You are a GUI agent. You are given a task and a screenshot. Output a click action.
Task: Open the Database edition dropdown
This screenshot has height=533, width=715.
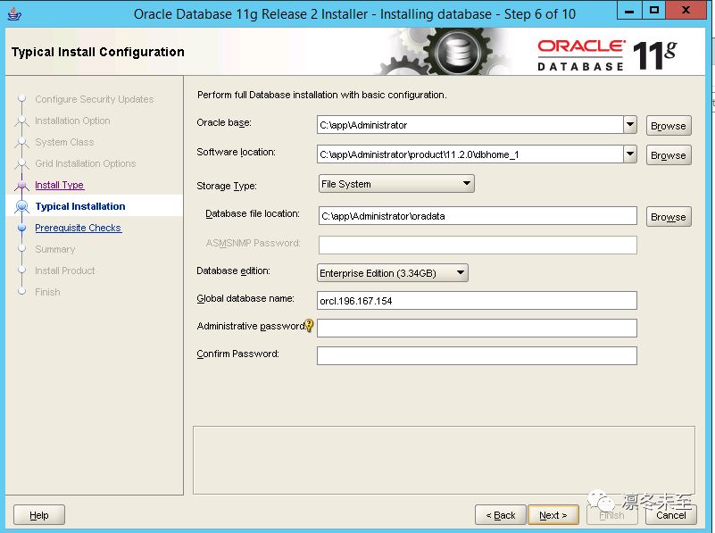point(393,273)
